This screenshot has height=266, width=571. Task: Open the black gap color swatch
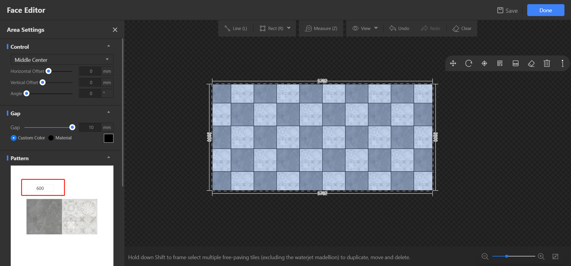coord(109,138)
